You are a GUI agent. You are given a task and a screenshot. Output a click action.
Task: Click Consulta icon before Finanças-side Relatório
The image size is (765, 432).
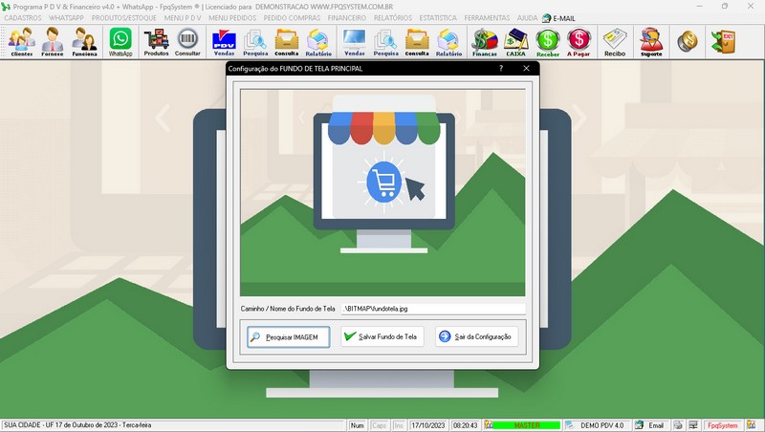click(x=417, y=42)
